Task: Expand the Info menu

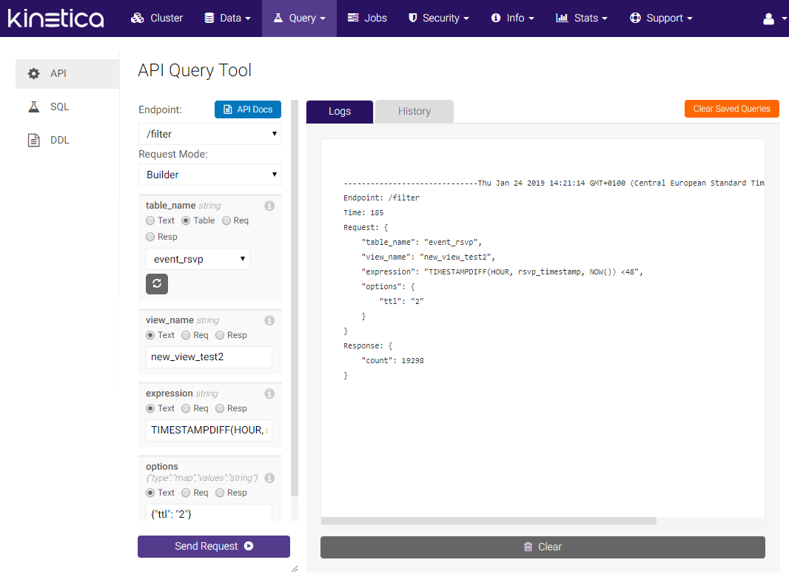Action: (x=513, y=18)
